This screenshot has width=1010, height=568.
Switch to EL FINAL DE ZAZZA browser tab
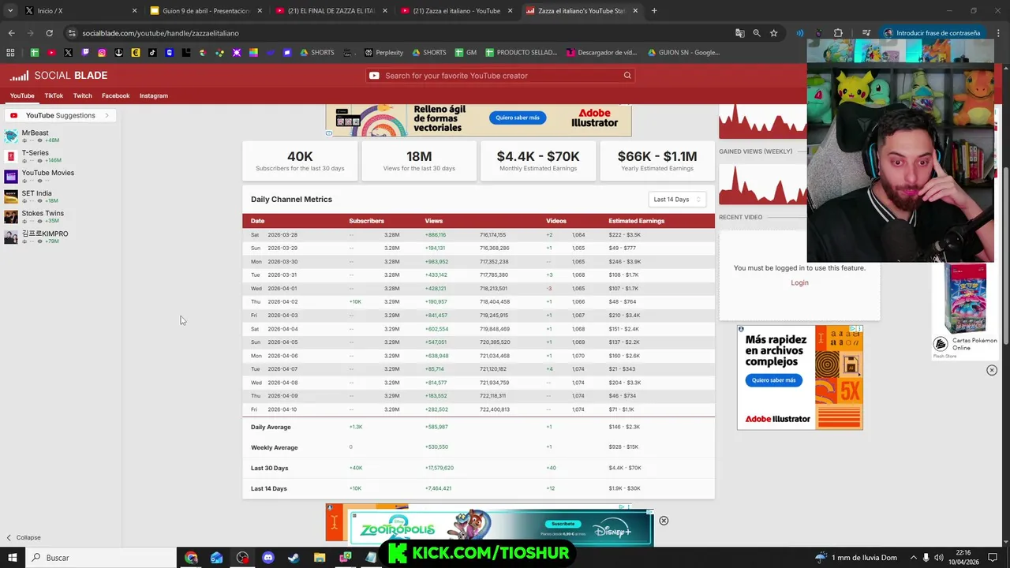(x=331, y=11)
